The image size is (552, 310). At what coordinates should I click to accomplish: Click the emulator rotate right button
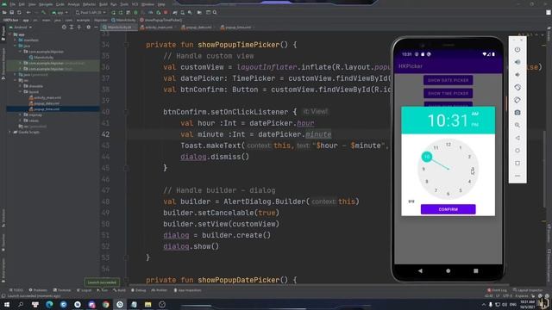click(517, 100)
